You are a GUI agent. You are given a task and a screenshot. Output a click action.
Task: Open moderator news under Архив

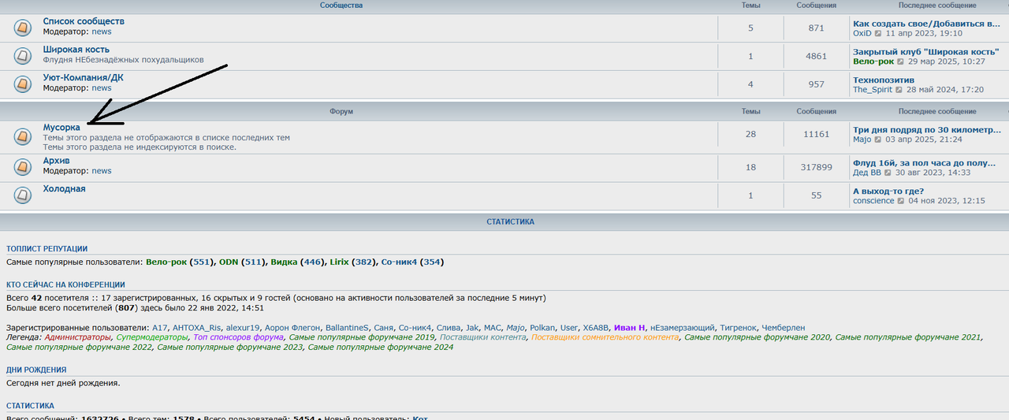click(x=102, y=171)
